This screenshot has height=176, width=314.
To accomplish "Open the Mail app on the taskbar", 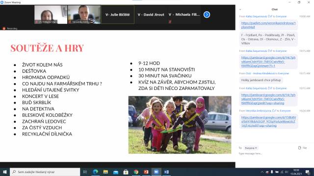I will click(116, 172).
